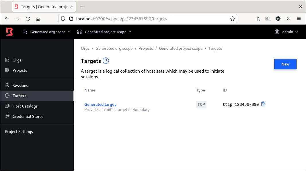Open the Generated target link
The height and width of the screenshot is (171, 306).
(x=100, y=105)
